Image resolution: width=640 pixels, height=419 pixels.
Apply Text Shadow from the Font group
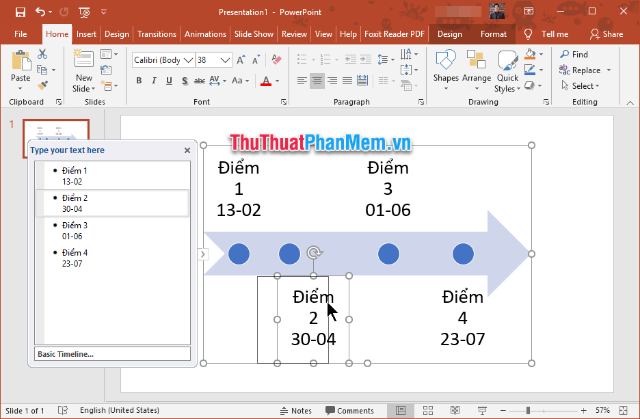click(184, 81)
